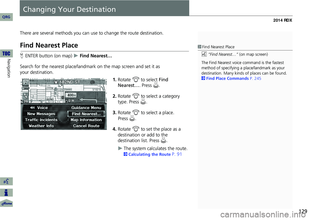Choose Guidance Menu on the navigation screen
Screen dimensions: 311x220
pos(86,108)
